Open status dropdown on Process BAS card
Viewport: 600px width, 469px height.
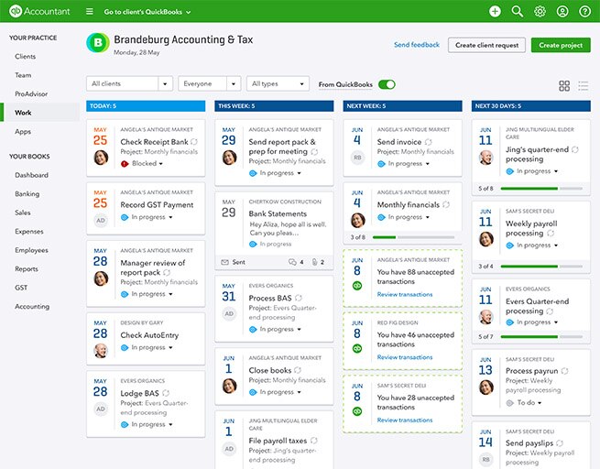tap(299, 330)
